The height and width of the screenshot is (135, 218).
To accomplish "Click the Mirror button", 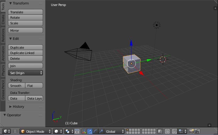I will pos(25,31).
